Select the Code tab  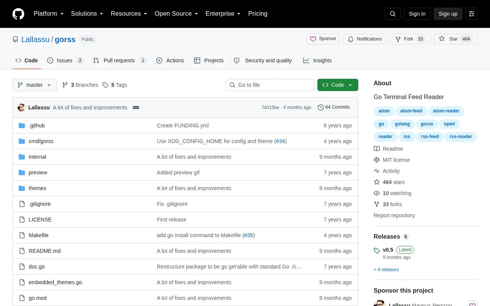click(x=27, y=60)
